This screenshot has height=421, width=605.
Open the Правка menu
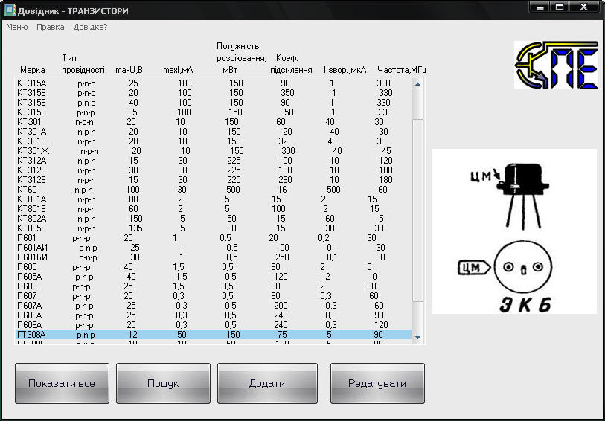point(50,27)
